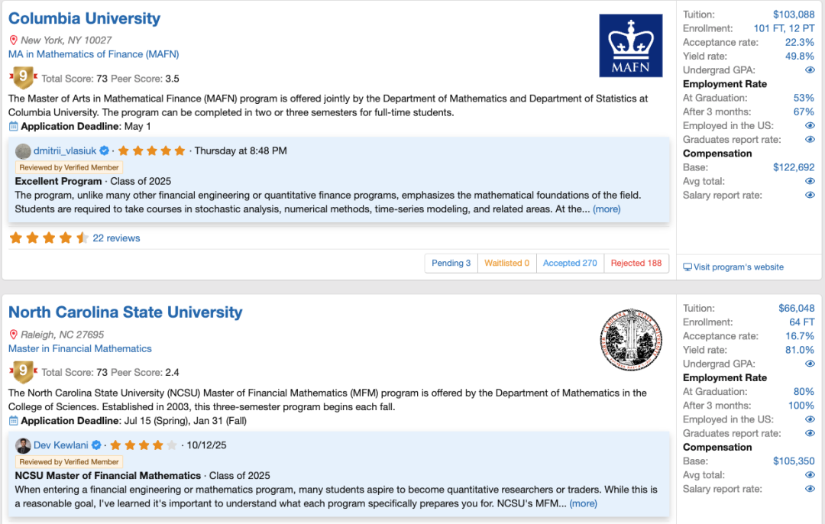The height and width of the screenshot is (524, 825).
Task: Click Dev Kewlani's avatar image
Action: pyautogui.click(x=23, y=445)
